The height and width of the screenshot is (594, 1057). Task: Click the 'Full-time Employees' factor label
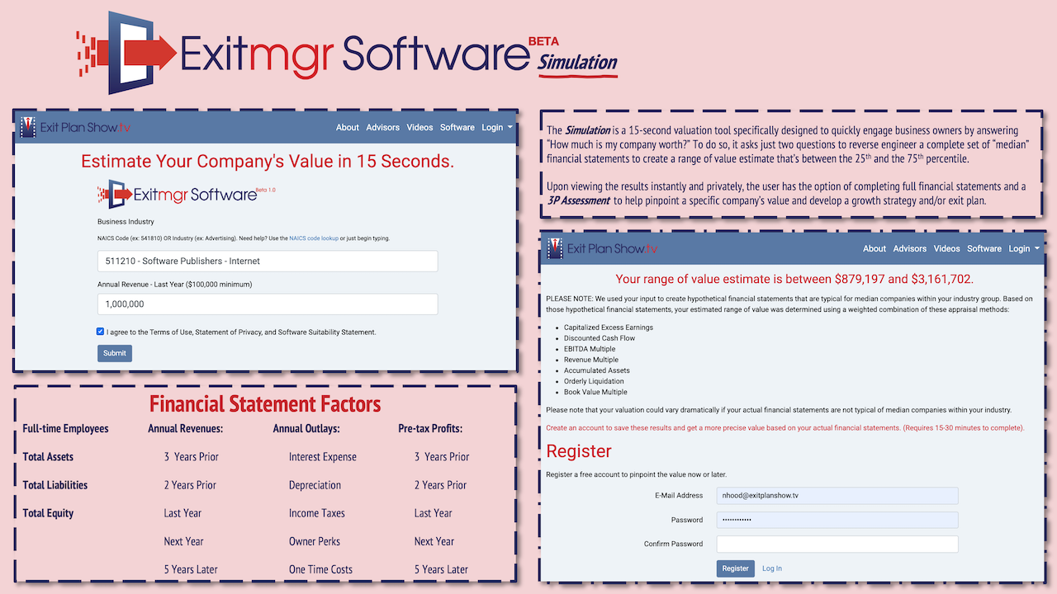pos(65,429)
